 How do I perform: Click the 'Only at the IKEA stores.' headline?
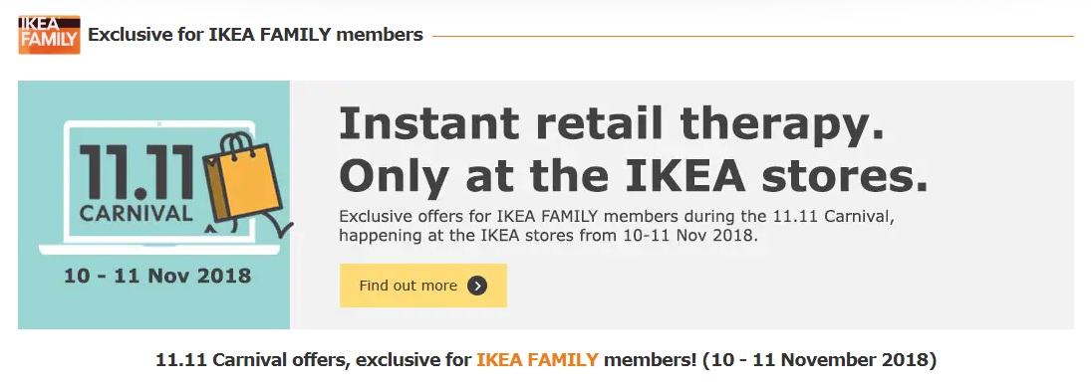[633, 176]
